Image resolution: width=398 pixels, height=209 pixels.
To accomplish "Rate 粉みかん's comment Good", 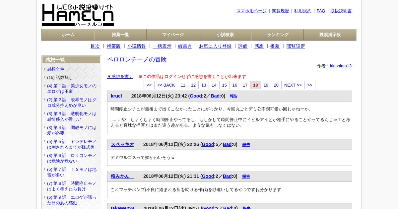I will (208, 176).
